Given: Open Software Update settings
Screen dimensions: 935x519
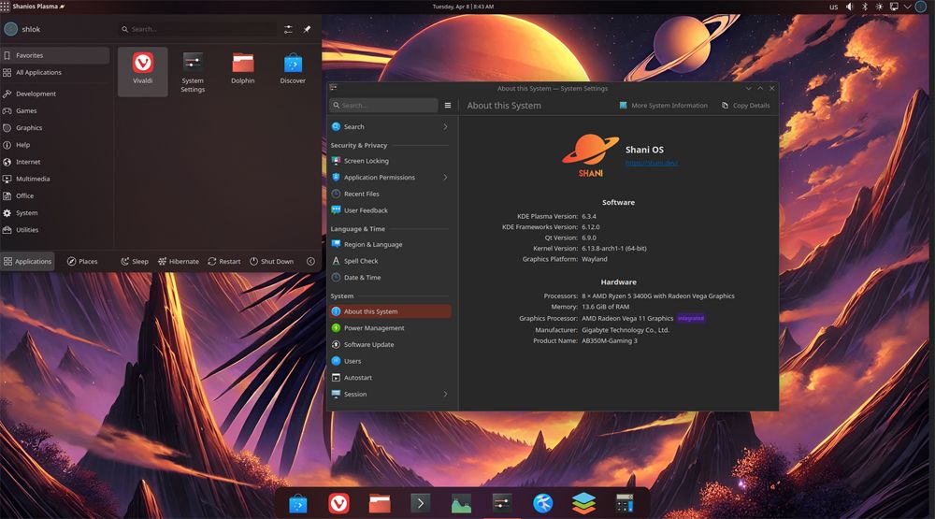Looking at the screenshot, I should click(x=390, y=345).
